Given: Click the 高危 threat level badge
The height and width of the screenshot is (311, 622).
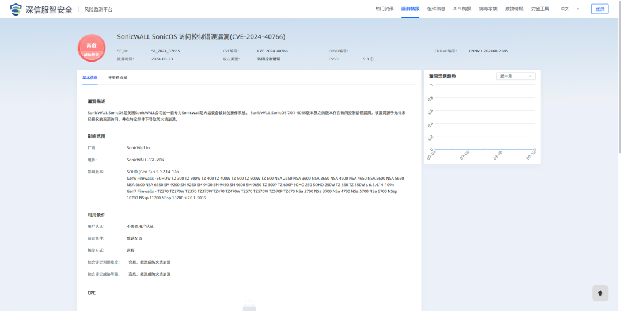Looking at the screenshot, I should click(x=92, y=48).
